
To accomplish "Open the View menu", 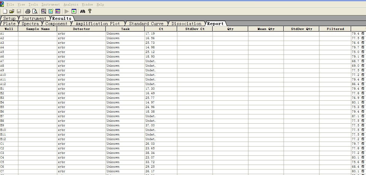I will pos(21,4).
